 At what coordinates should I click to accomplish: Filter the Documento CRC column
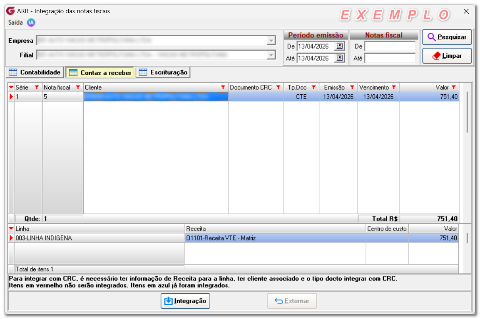(278, 87)
